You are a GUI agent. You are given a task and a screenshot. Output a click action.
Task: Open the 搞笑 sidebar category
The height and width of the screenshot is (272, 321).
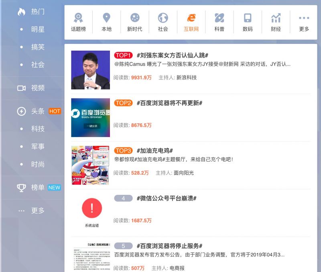coord(38,47)
